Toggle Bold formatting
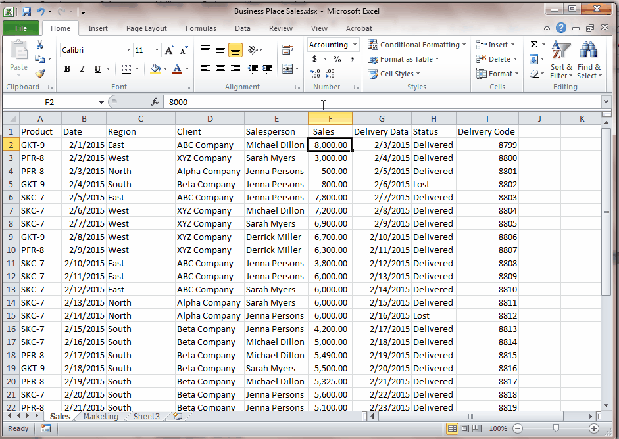Screen dimensions: 619x439 [68, 69]
